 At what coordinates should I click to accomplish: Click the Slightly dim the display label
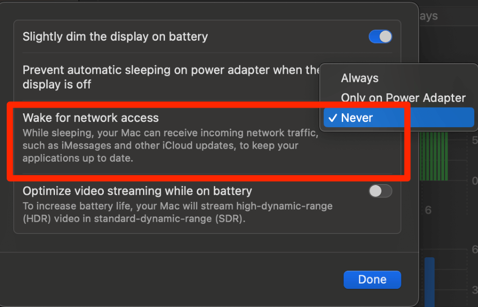pyautogui.click(x=115, y=36)
